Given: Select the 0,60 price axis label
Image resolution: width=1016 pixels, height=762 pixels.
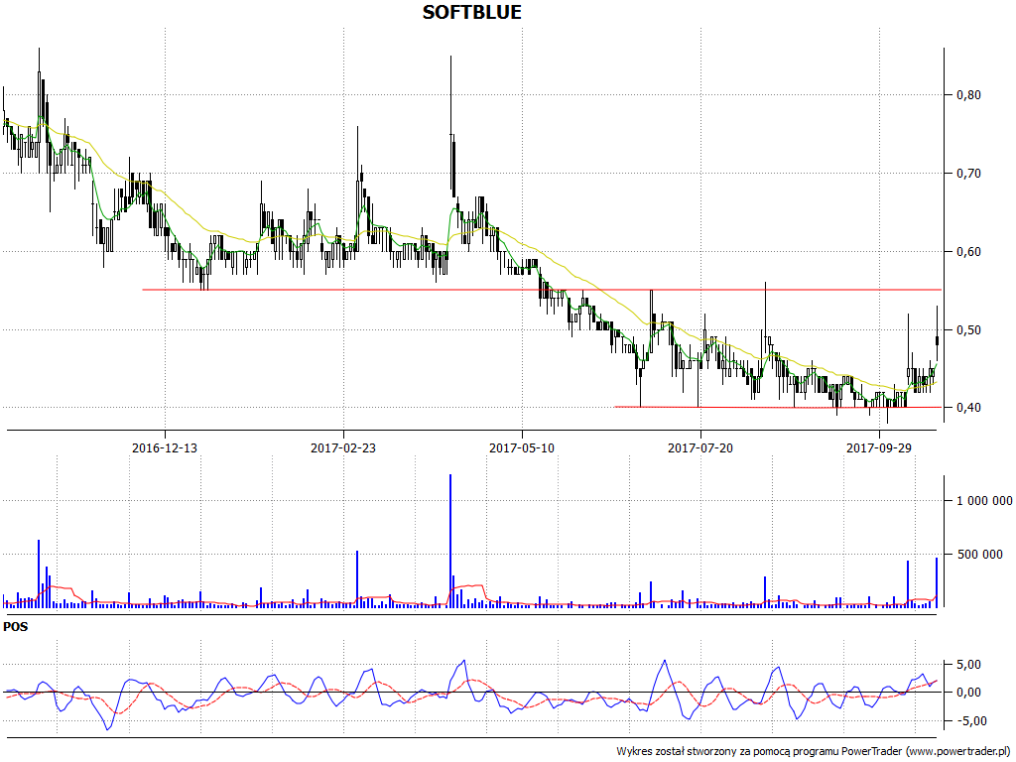Looking at the screenshot, I should (966, 252).
